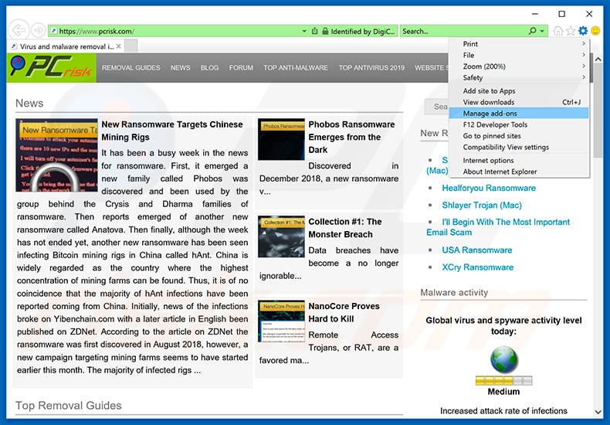Click the Top Removal Guides heading
This screenshot has height=425, width=610.
69,406
